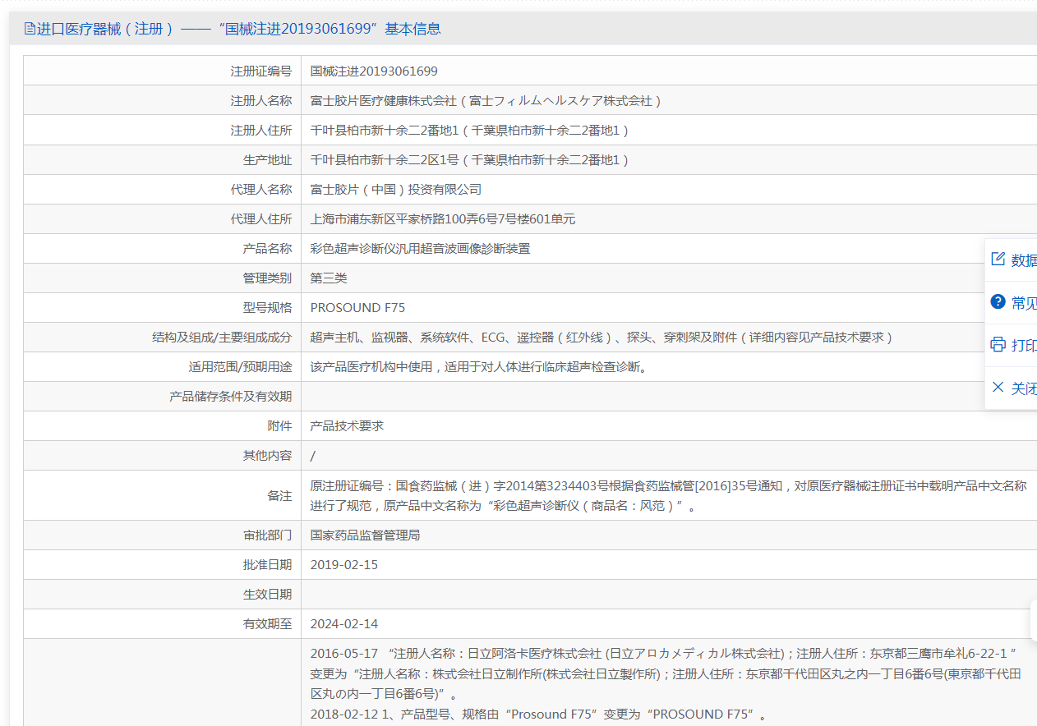1037x726 pixels.
Task: Click the 备注 label
Action: click(279, 496)
